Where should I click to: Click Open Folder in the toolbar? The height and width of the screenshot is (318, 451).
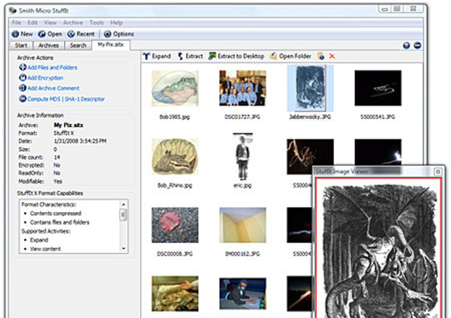coord(290,56)
